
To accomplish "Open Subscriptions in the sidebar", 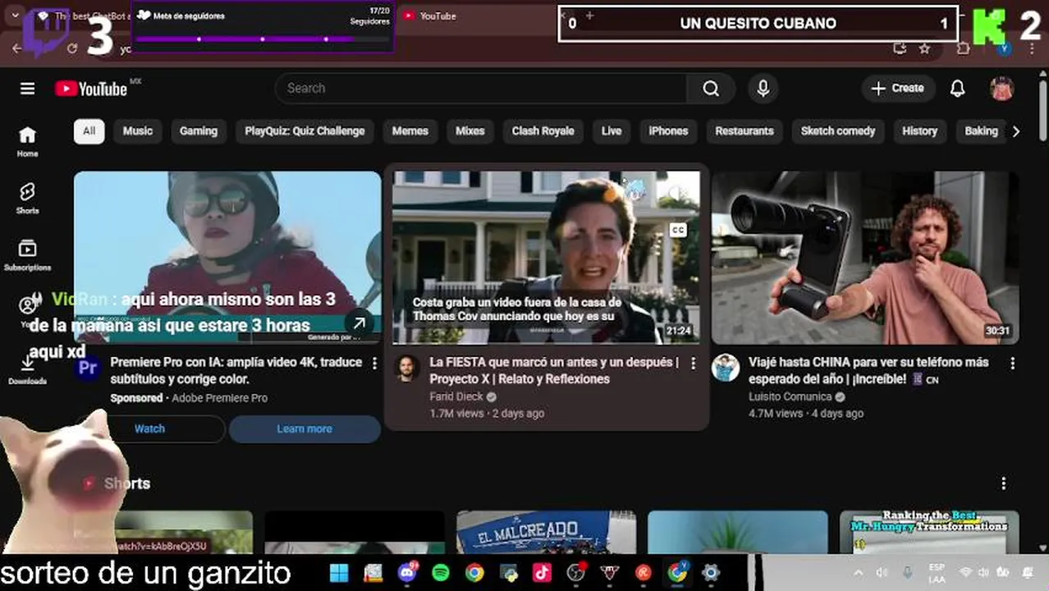I will click(27, 255).
